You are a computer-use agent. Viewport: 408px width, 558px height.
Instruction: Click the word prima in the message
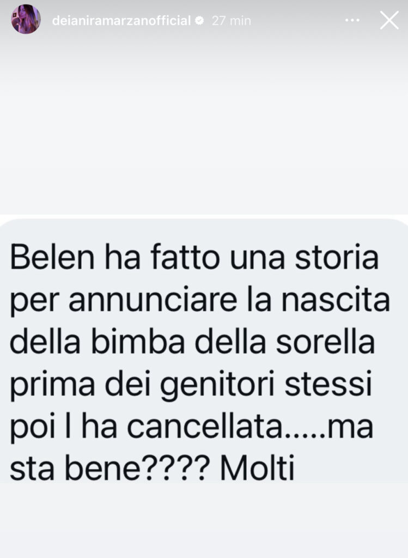52,385
